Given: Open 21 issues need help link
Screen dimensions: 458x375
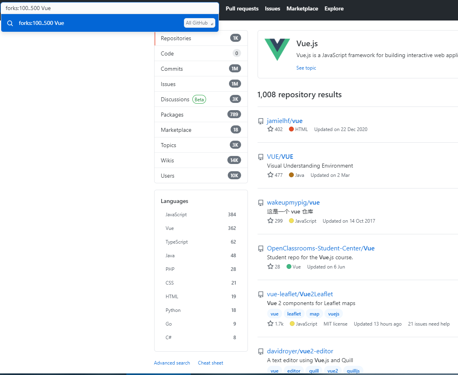Looking at the screenshot, I should click(x=429, y=324).
